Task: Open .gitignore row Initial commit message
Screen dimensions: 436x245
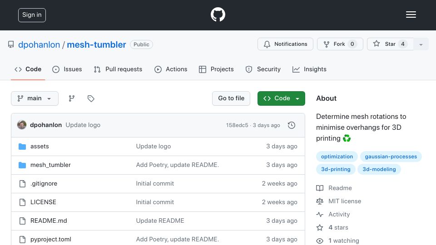Action: (155, 184)
